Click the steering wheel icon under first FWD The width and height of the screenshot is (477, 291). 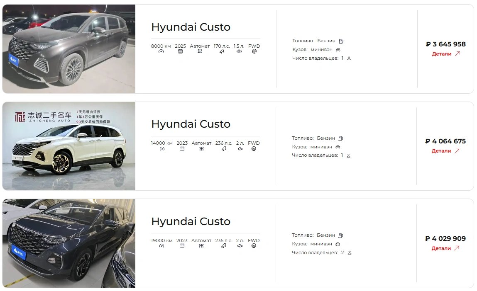click(x=254, y=51)
